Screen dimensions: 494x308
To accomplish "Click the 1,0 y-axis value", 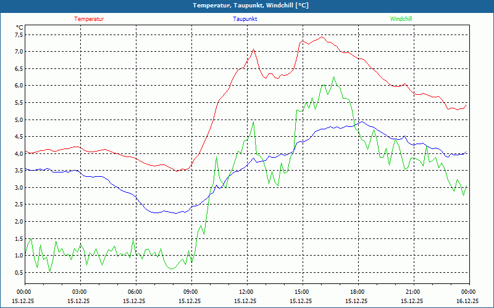I will (19, 256).
